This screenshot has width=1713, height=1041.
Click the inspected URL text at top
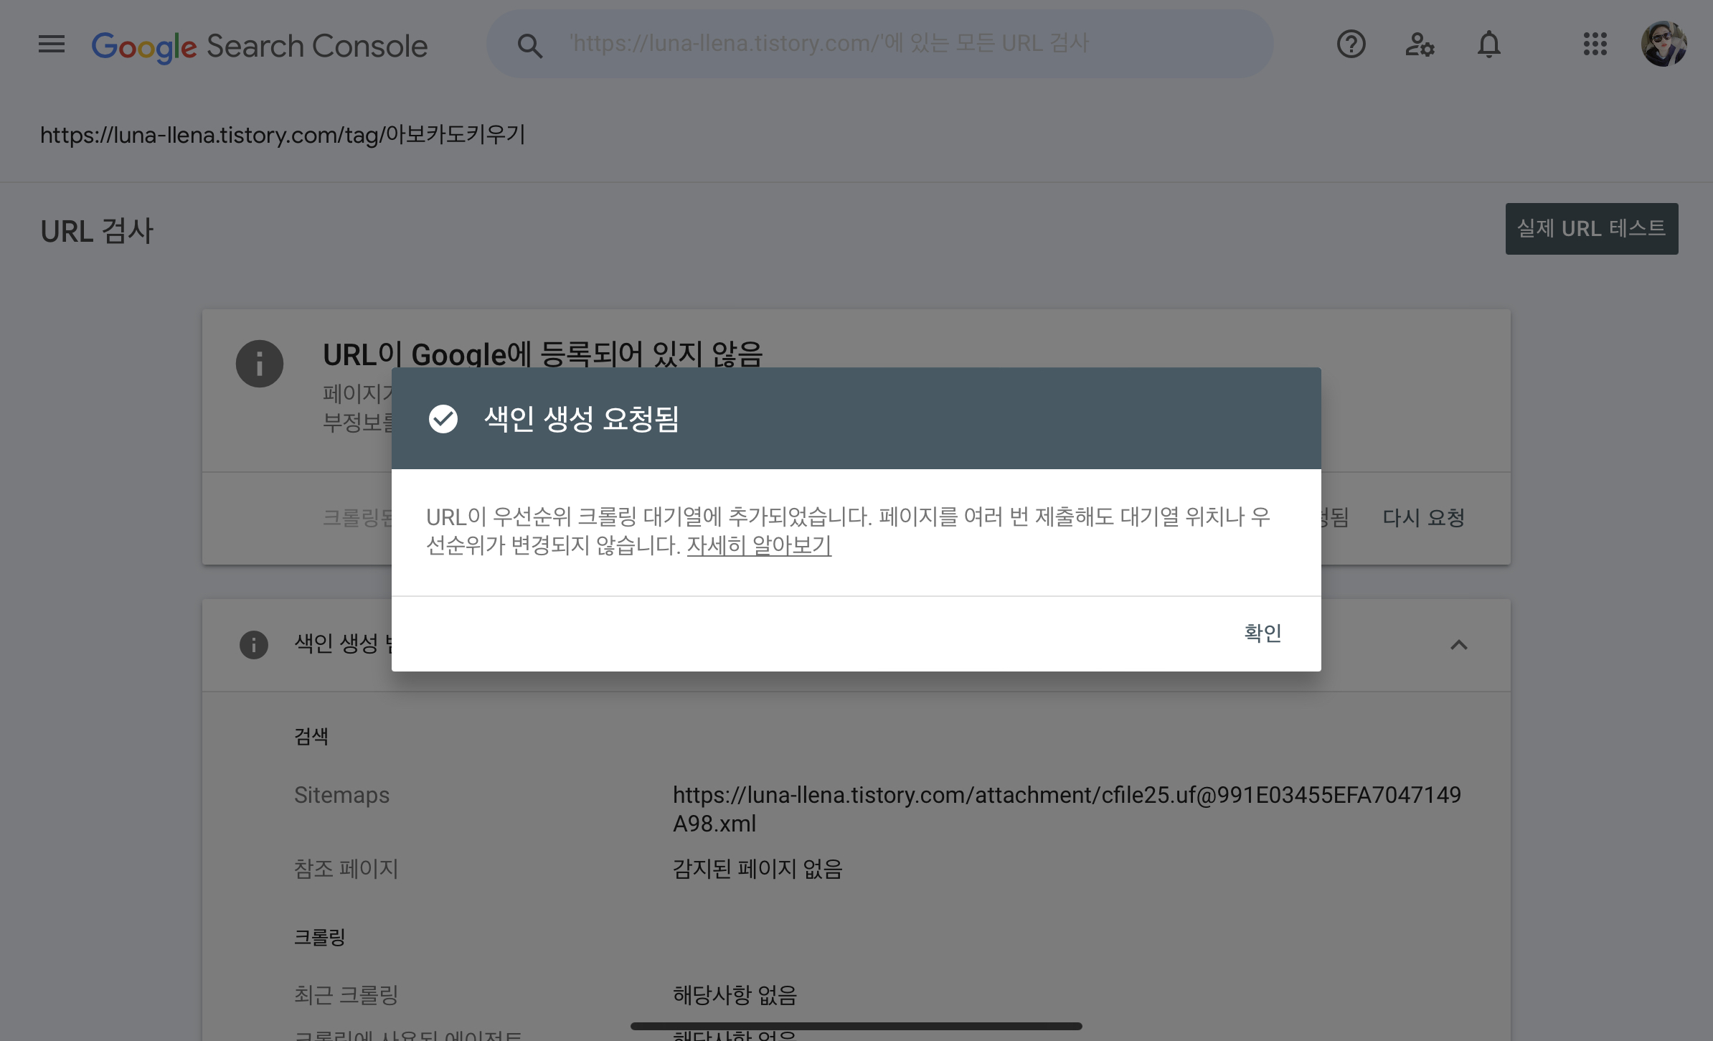point(283,135)
